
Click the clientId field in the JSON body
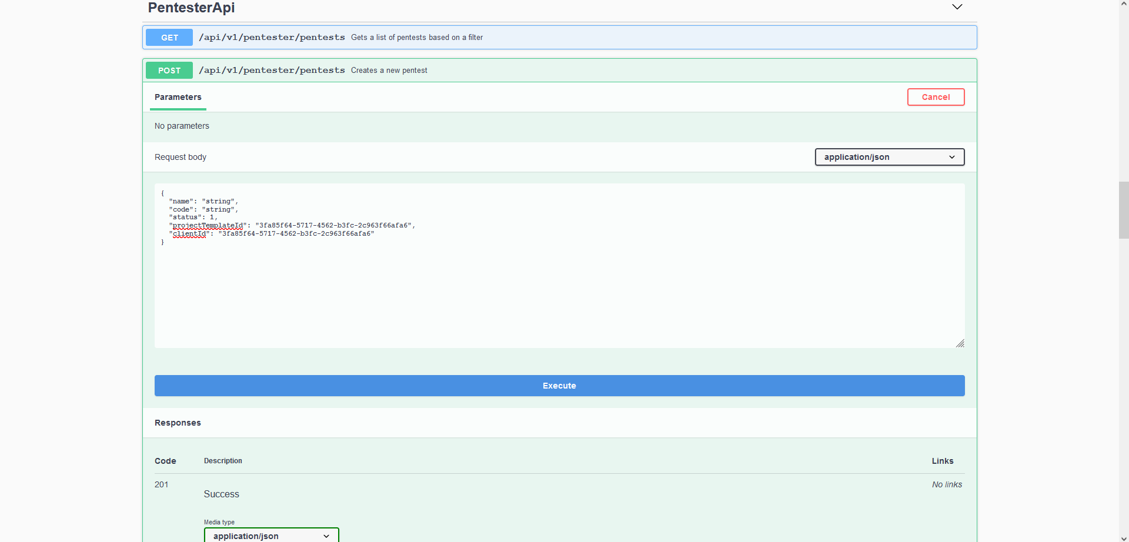[190, 233]
